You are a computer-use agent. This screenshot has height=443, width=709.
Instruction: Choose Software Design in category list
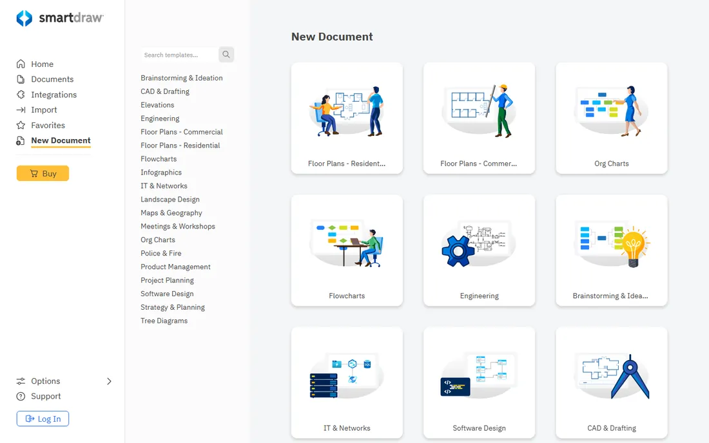[167, 294]
